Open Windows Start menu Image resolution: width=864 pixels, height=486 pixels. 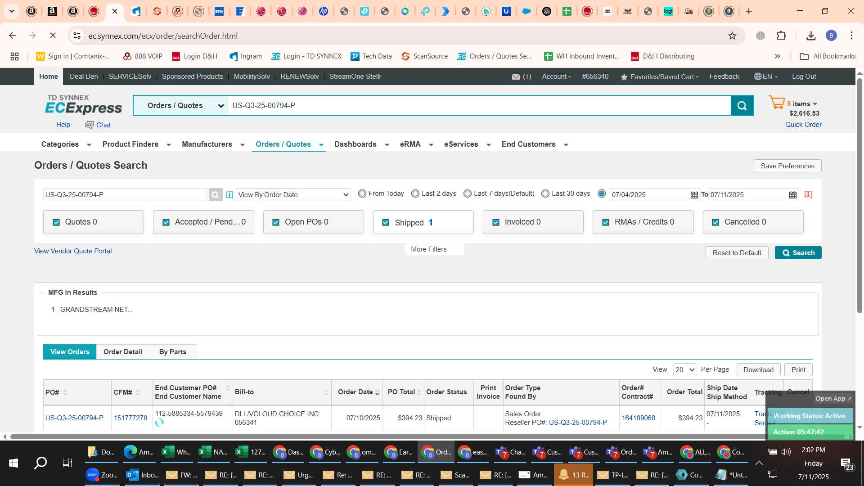[x=13, y=463]
